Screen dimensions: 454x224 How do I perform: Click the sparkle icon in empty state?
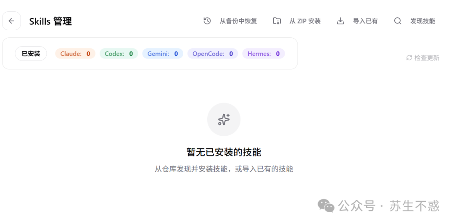pos(224,119)
